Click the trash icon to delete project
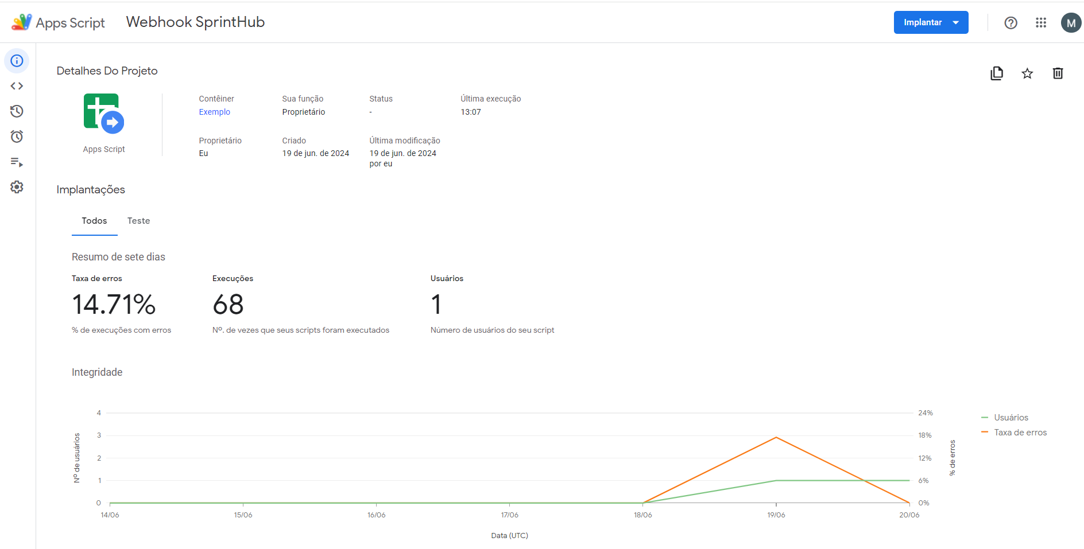Viewport: 1084px width, 549px height. [x=1058, y=73]
